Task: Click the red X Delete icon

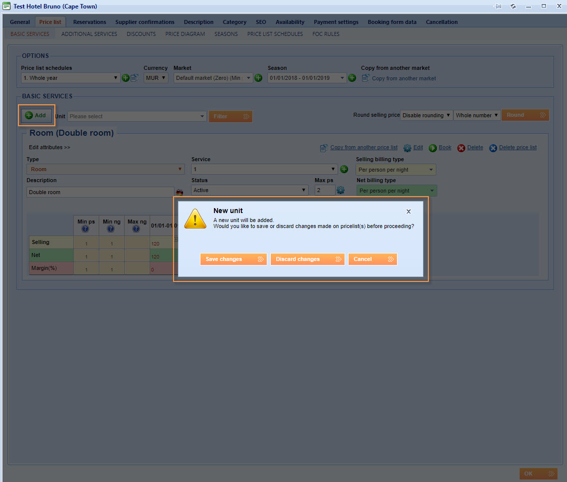Action: click(x=461, y=148)
